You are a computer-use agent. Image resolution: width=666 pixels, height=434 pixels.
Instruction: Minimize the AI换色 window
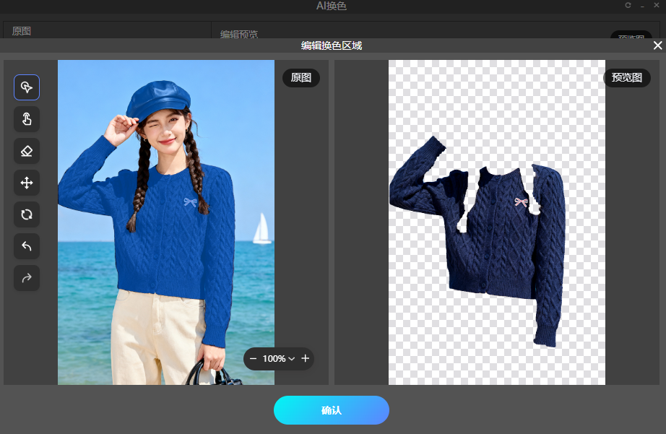click(642, 6)
